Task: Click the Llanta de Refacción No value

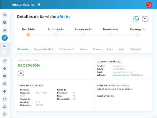Action: click(x=74, y=93)
